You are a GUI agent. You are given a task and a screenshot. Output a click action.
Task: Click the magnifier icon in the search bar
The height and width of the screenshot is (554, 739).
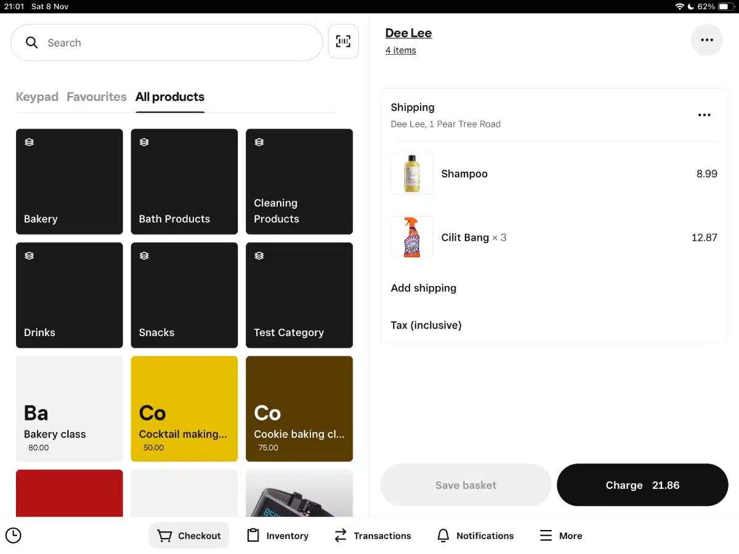pyautogui.click(x=31, y=42)
